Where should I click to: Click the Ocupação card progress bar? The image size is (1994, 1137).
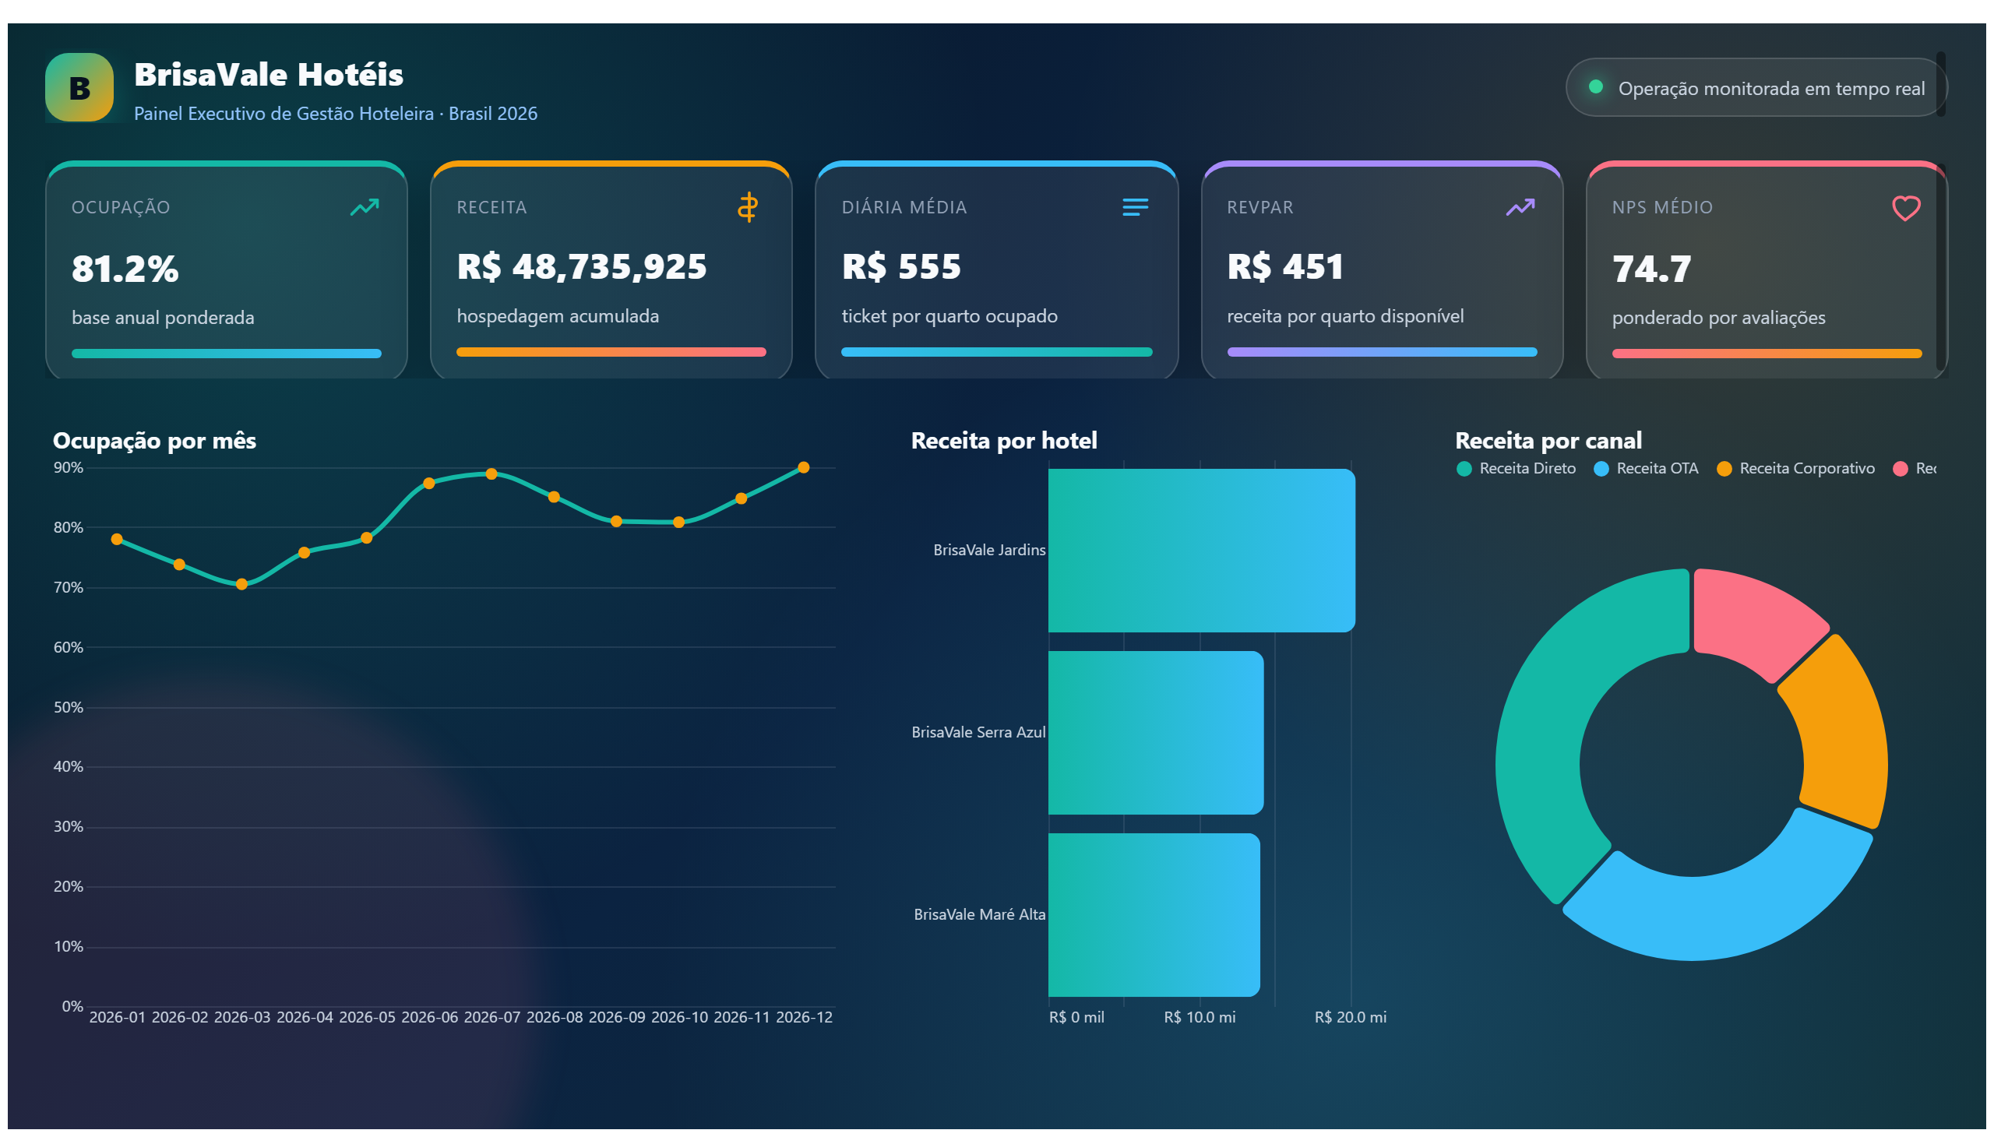227,354
